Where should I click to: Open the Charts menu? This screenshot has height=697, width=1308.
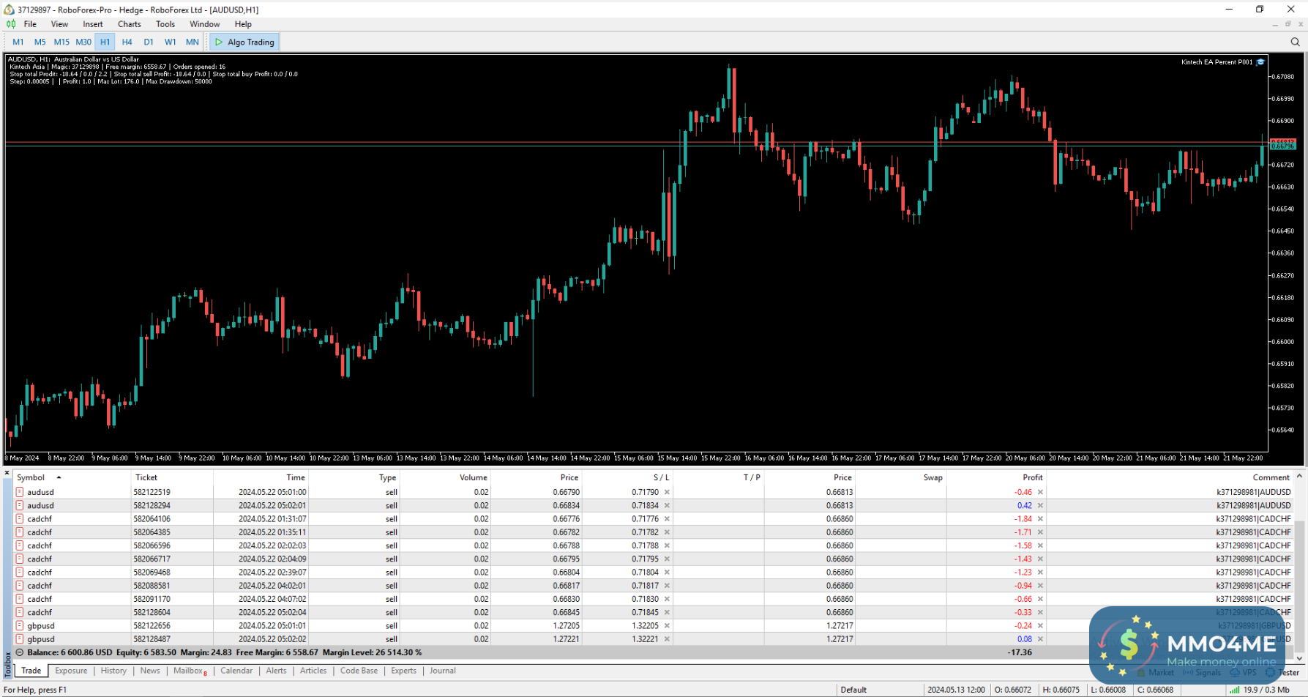pos(129,24)
